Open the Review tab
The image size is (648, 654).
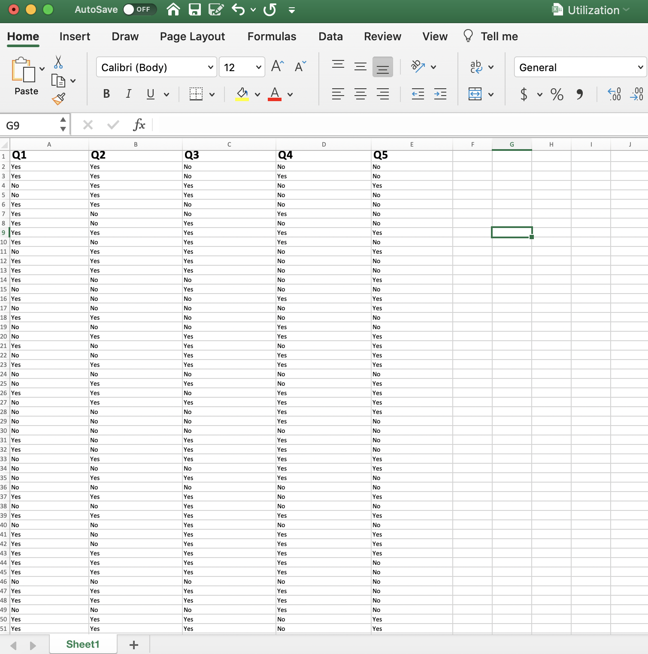tap(383, 36)
